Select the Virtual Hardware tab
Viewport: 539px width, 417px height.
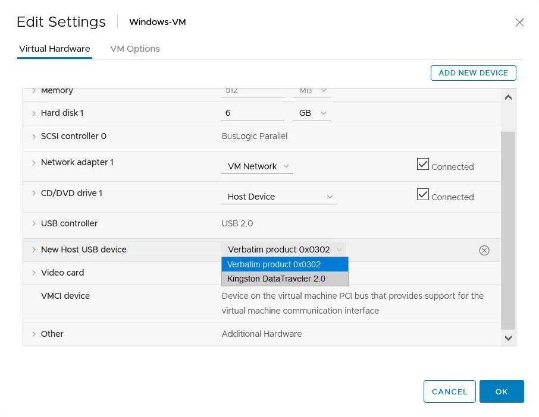54,49
